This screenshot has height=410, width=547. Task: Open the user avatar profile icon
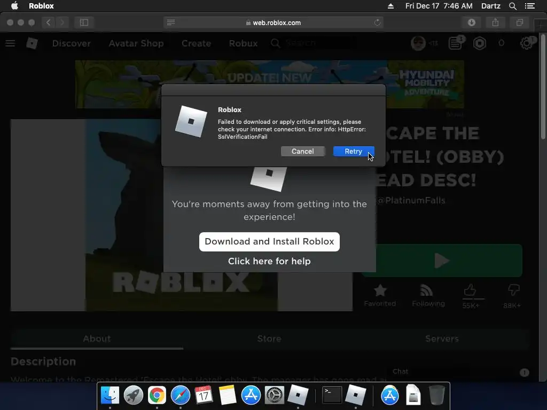click(x=418, y=43)
